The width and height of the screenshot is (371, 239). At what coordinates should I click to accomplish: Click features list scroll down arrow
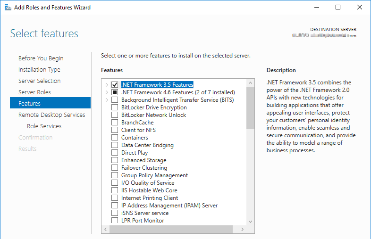250,222
